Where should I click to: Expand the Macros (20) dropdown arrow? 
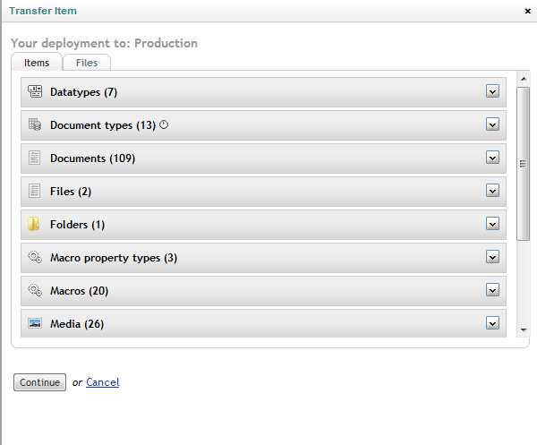coord(492,290)
